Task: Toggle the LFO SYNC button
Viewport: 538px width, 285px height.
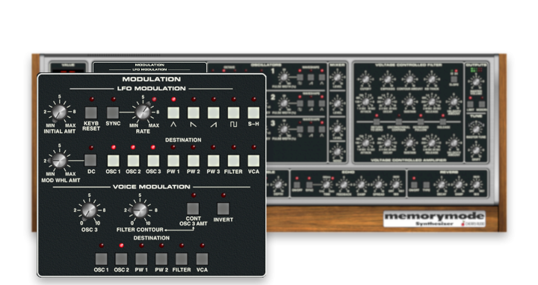Action: [113, 113]
